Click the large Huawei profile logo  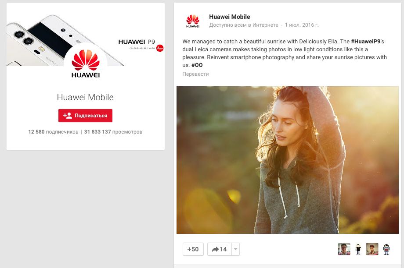[85, 64]
